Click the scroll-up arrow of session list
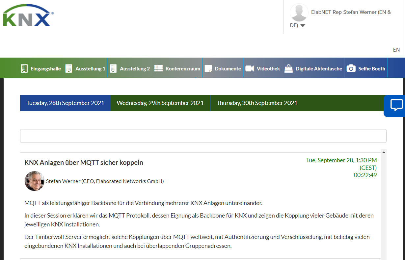This screenshot has height=260, width=405. point(384,152)
